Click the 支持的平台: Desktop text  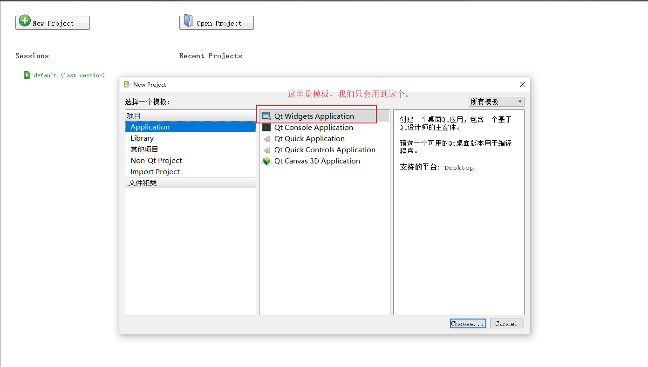point(437,167)
